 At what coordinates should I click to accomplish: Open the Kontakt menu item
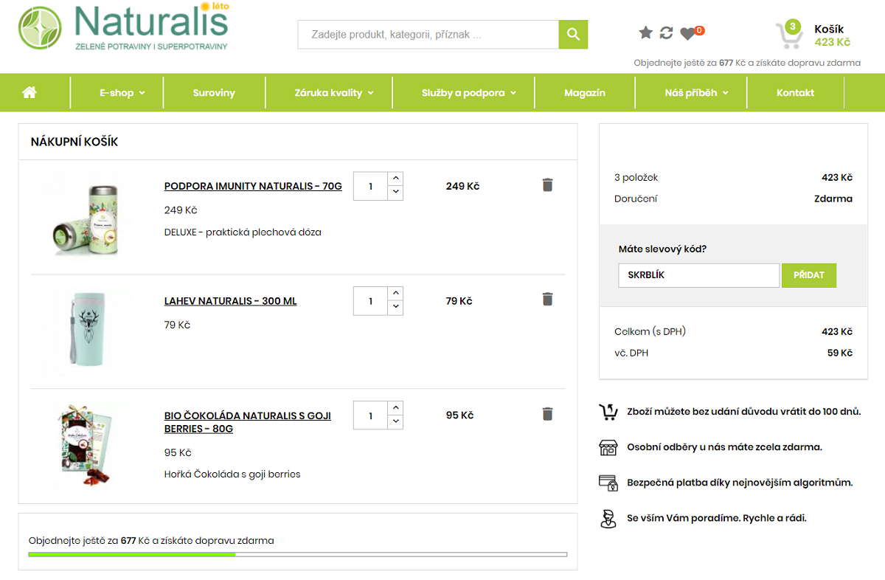[x=795, y=93]
